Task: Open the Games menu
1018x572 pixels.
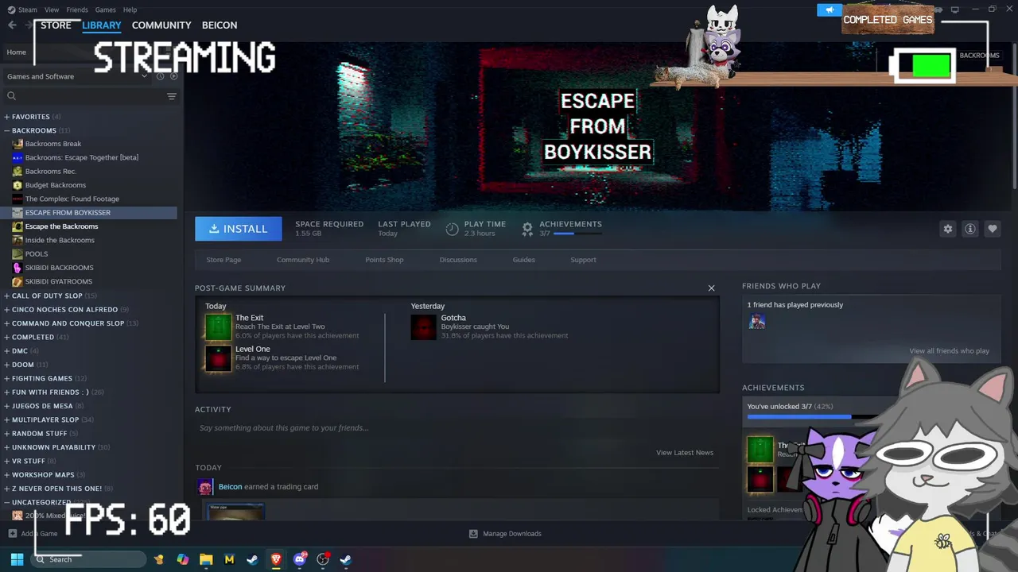Action: (105, 10)
